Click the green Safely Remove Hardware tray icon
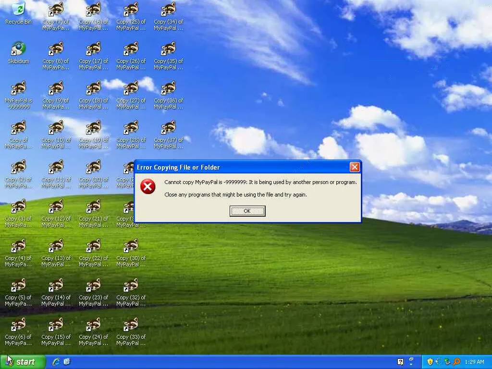 coord(448,362)
